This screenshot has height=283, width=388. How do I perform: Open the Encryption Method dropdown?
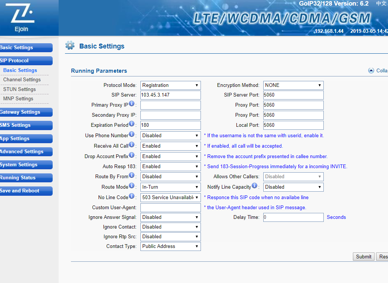(x=293, y=85)
